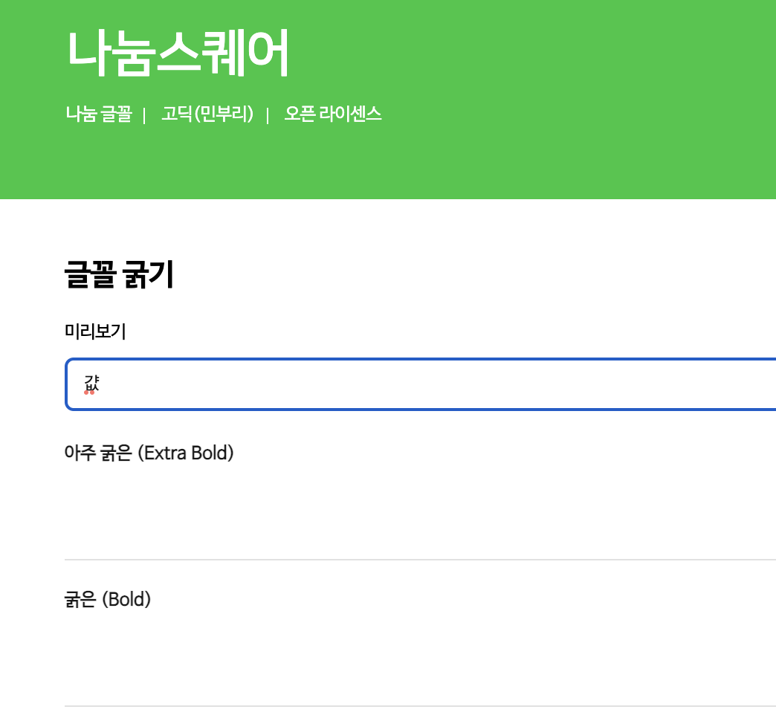The height and width of the screenshot is (721, 776).
Task: Go to the 고딕(민부리) link
Action: [207, 114]
